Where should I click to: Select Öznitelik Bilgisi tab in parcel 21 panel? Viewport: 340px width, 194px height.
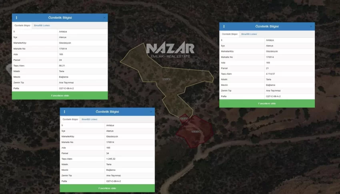coord(230,34)
